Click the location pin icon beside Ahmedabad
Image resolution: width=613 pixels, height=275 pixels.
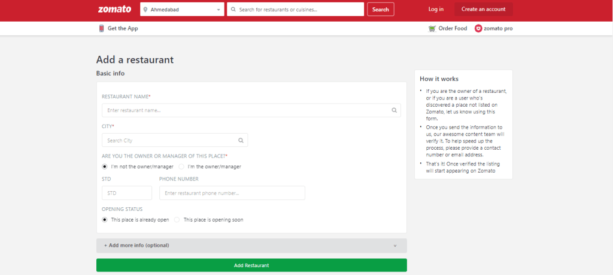[x=145, y=10]
